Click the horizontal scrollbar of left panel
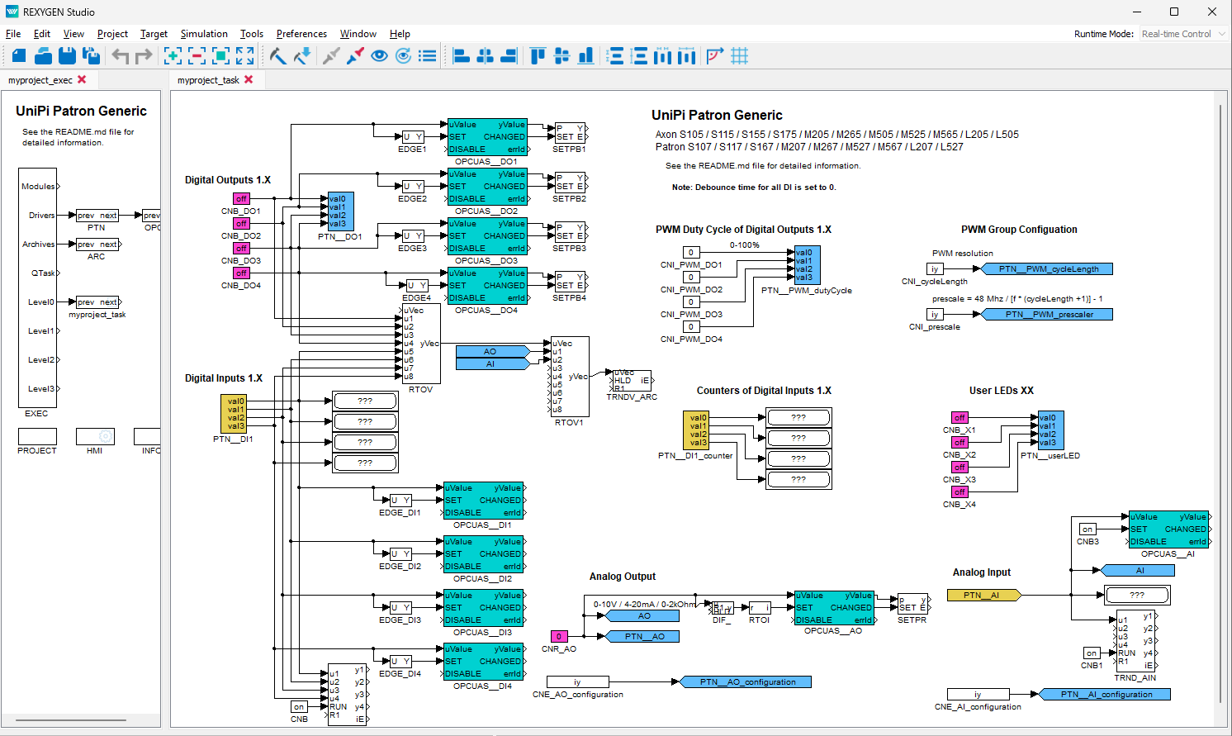The width and height of the screenshot is (1232, 736). (x=71, y=720)
